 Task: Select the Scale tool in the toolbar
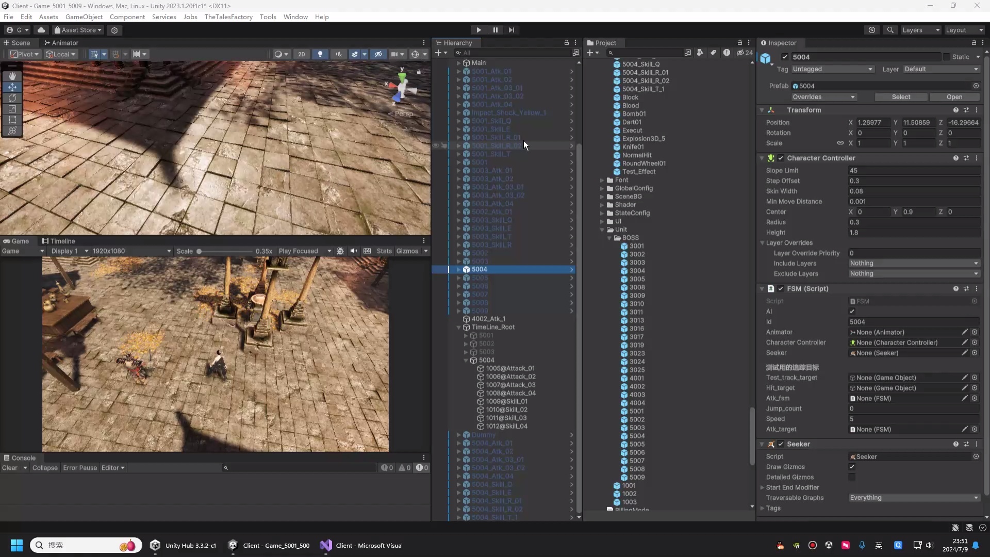coord(12,109)
